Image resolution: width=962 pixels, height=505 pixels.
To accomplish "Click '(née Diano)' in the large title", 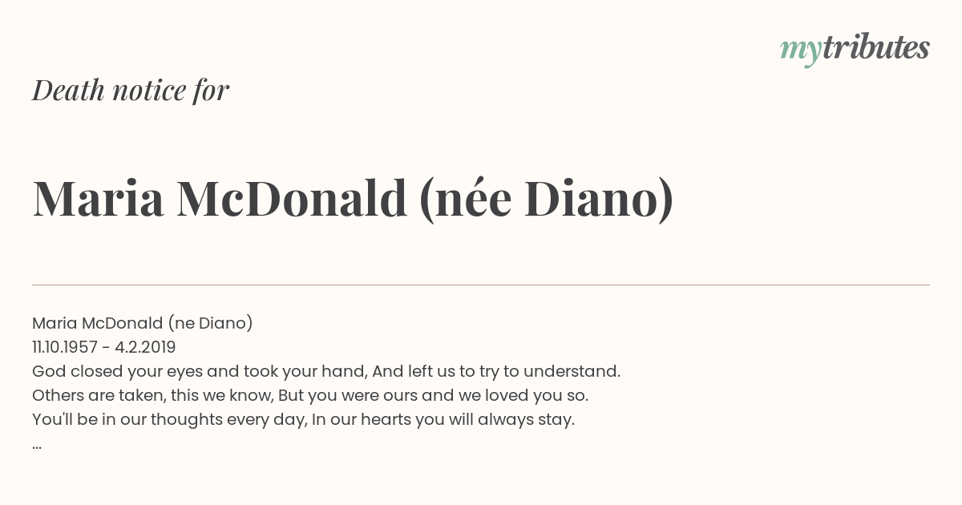I will tap(546, 199).
